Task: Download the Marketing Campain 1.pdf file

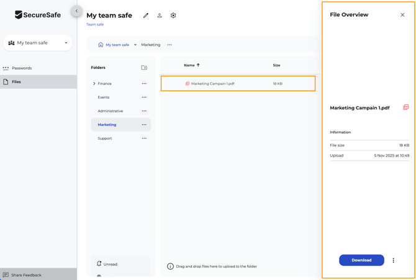Action: tap(361, 260)
